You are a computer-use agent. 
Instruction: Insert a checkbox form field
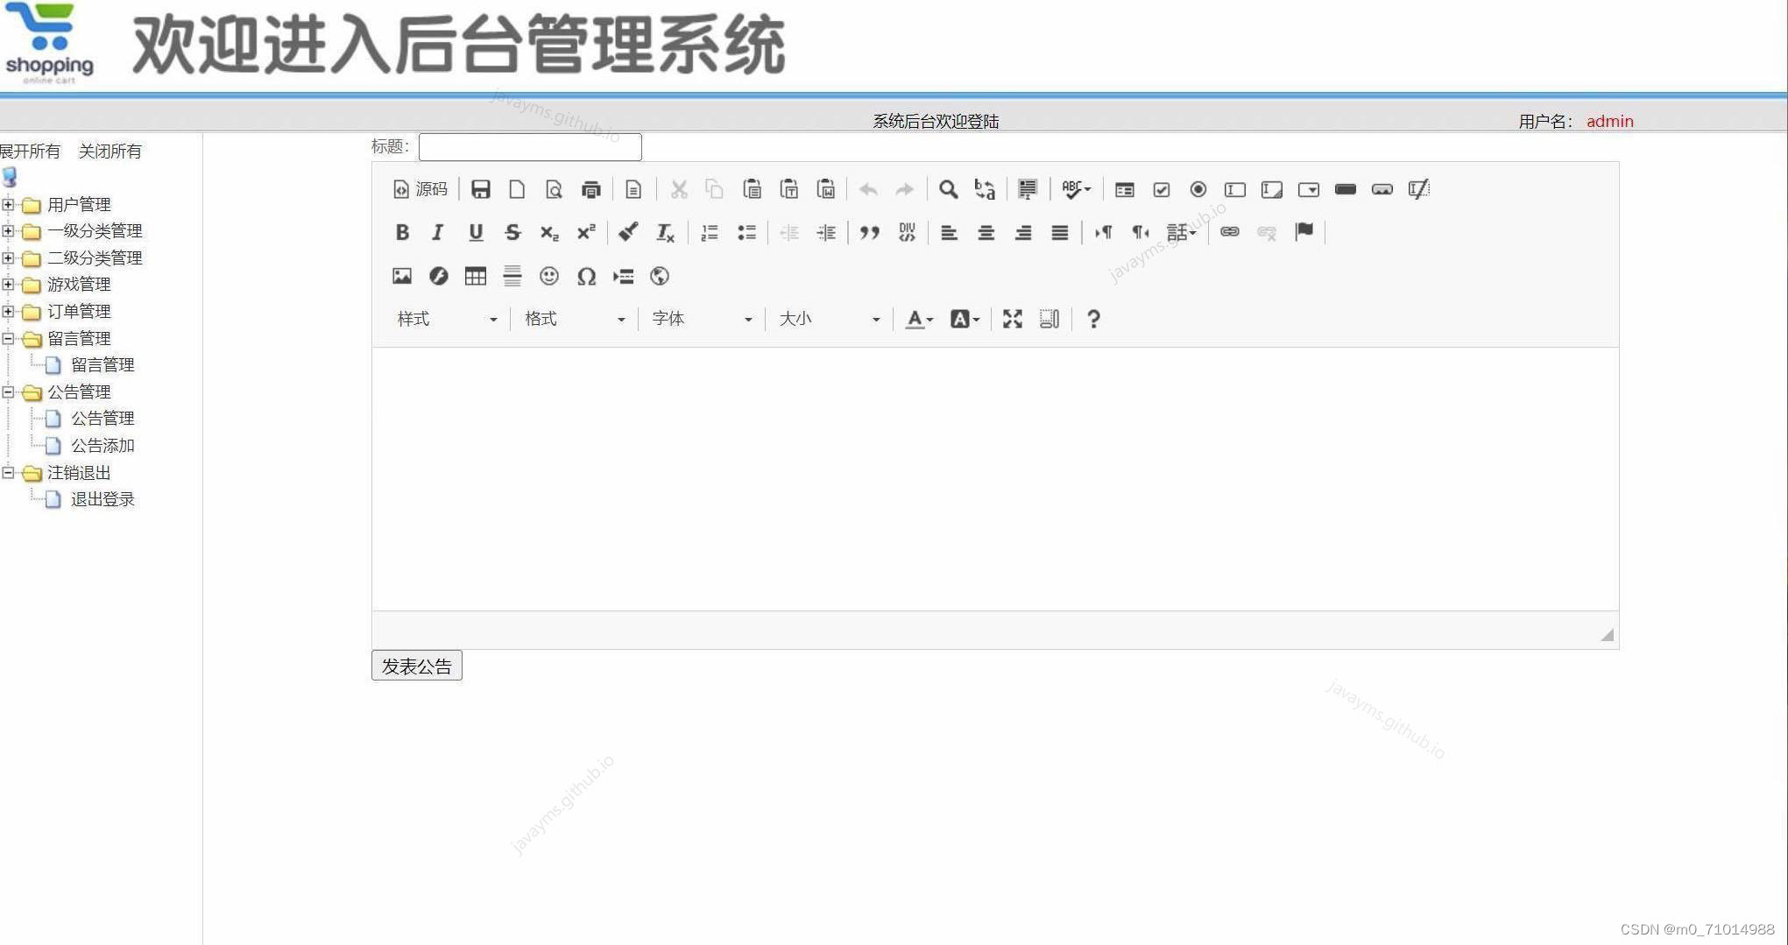tap(1162, 189)
